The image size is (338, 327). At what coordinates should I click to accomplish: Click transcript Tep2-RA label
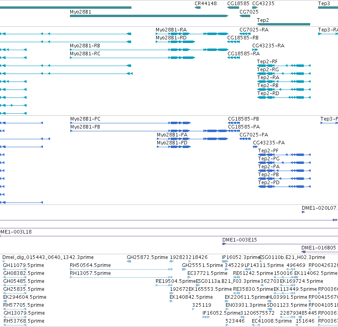[x=268, y=78]
